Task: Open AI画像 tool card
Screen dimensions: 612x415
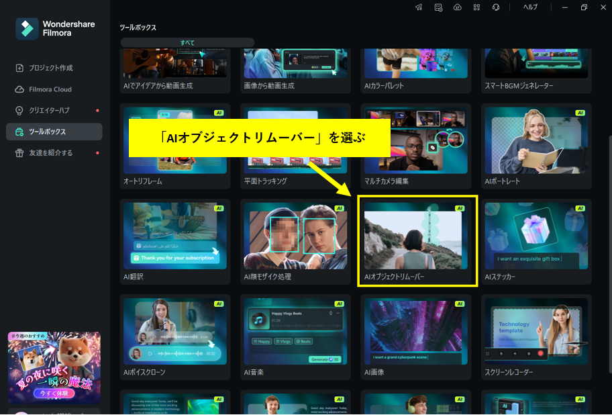Action: point(415,337)
